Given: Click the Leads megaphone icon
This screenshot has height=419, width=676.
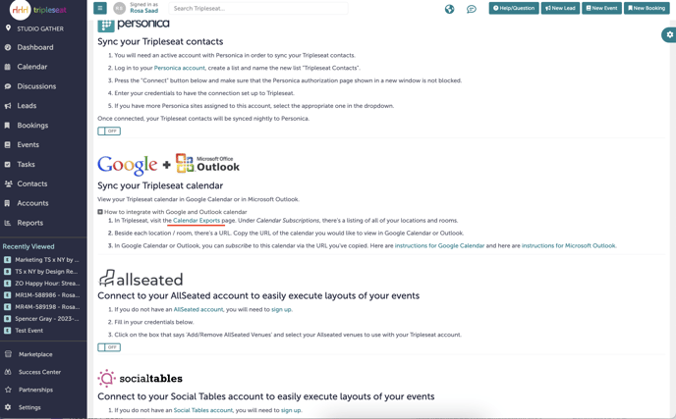Looking at the screenshot, I should [x=8, y=106].
